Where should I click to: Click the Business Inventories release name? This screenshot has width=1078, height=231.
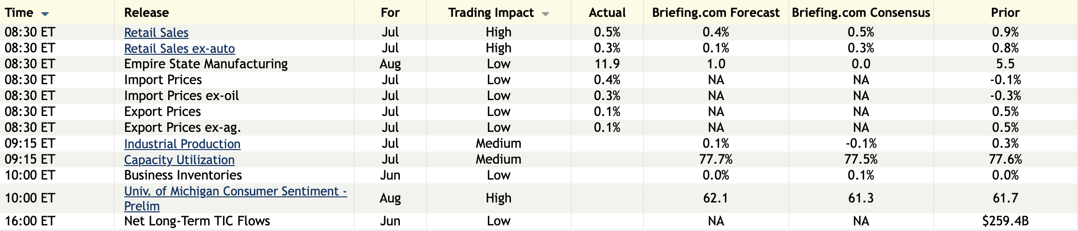point(183,175)
